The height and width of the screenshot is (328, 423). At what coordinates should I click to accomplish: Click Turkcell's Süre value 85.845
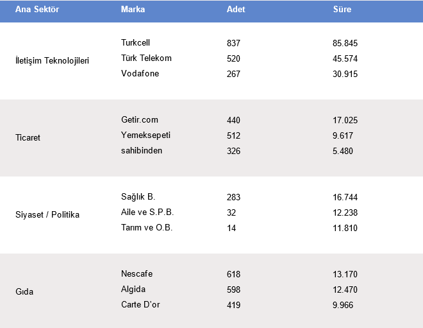345,43
